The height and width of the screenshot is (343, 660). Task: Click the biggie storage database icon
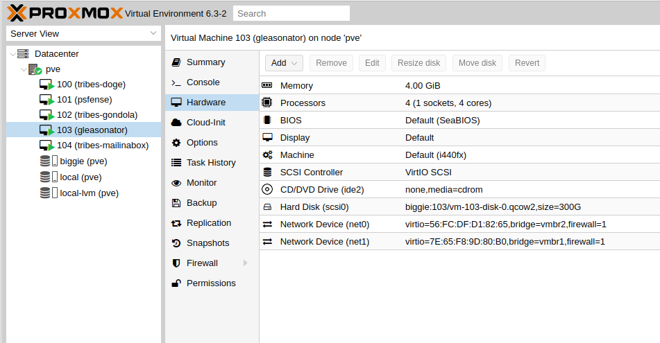[45, 161]
